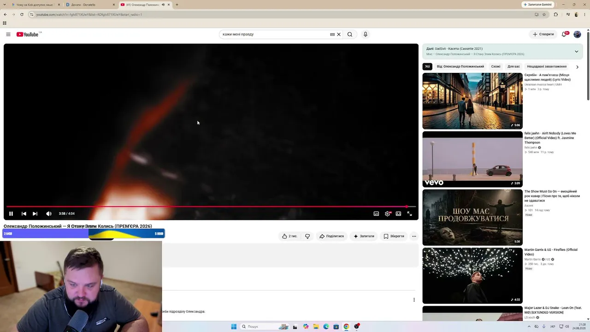Open the on-screen keyboard in search box
The image size is (590, 332).
pos(332,34)
